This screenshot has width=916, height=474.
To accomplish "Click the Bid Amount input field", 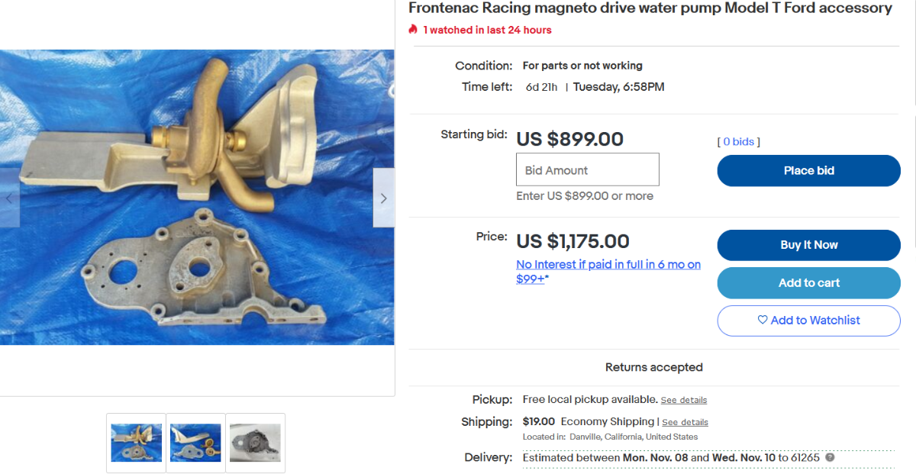I will [x=588, y=169].
